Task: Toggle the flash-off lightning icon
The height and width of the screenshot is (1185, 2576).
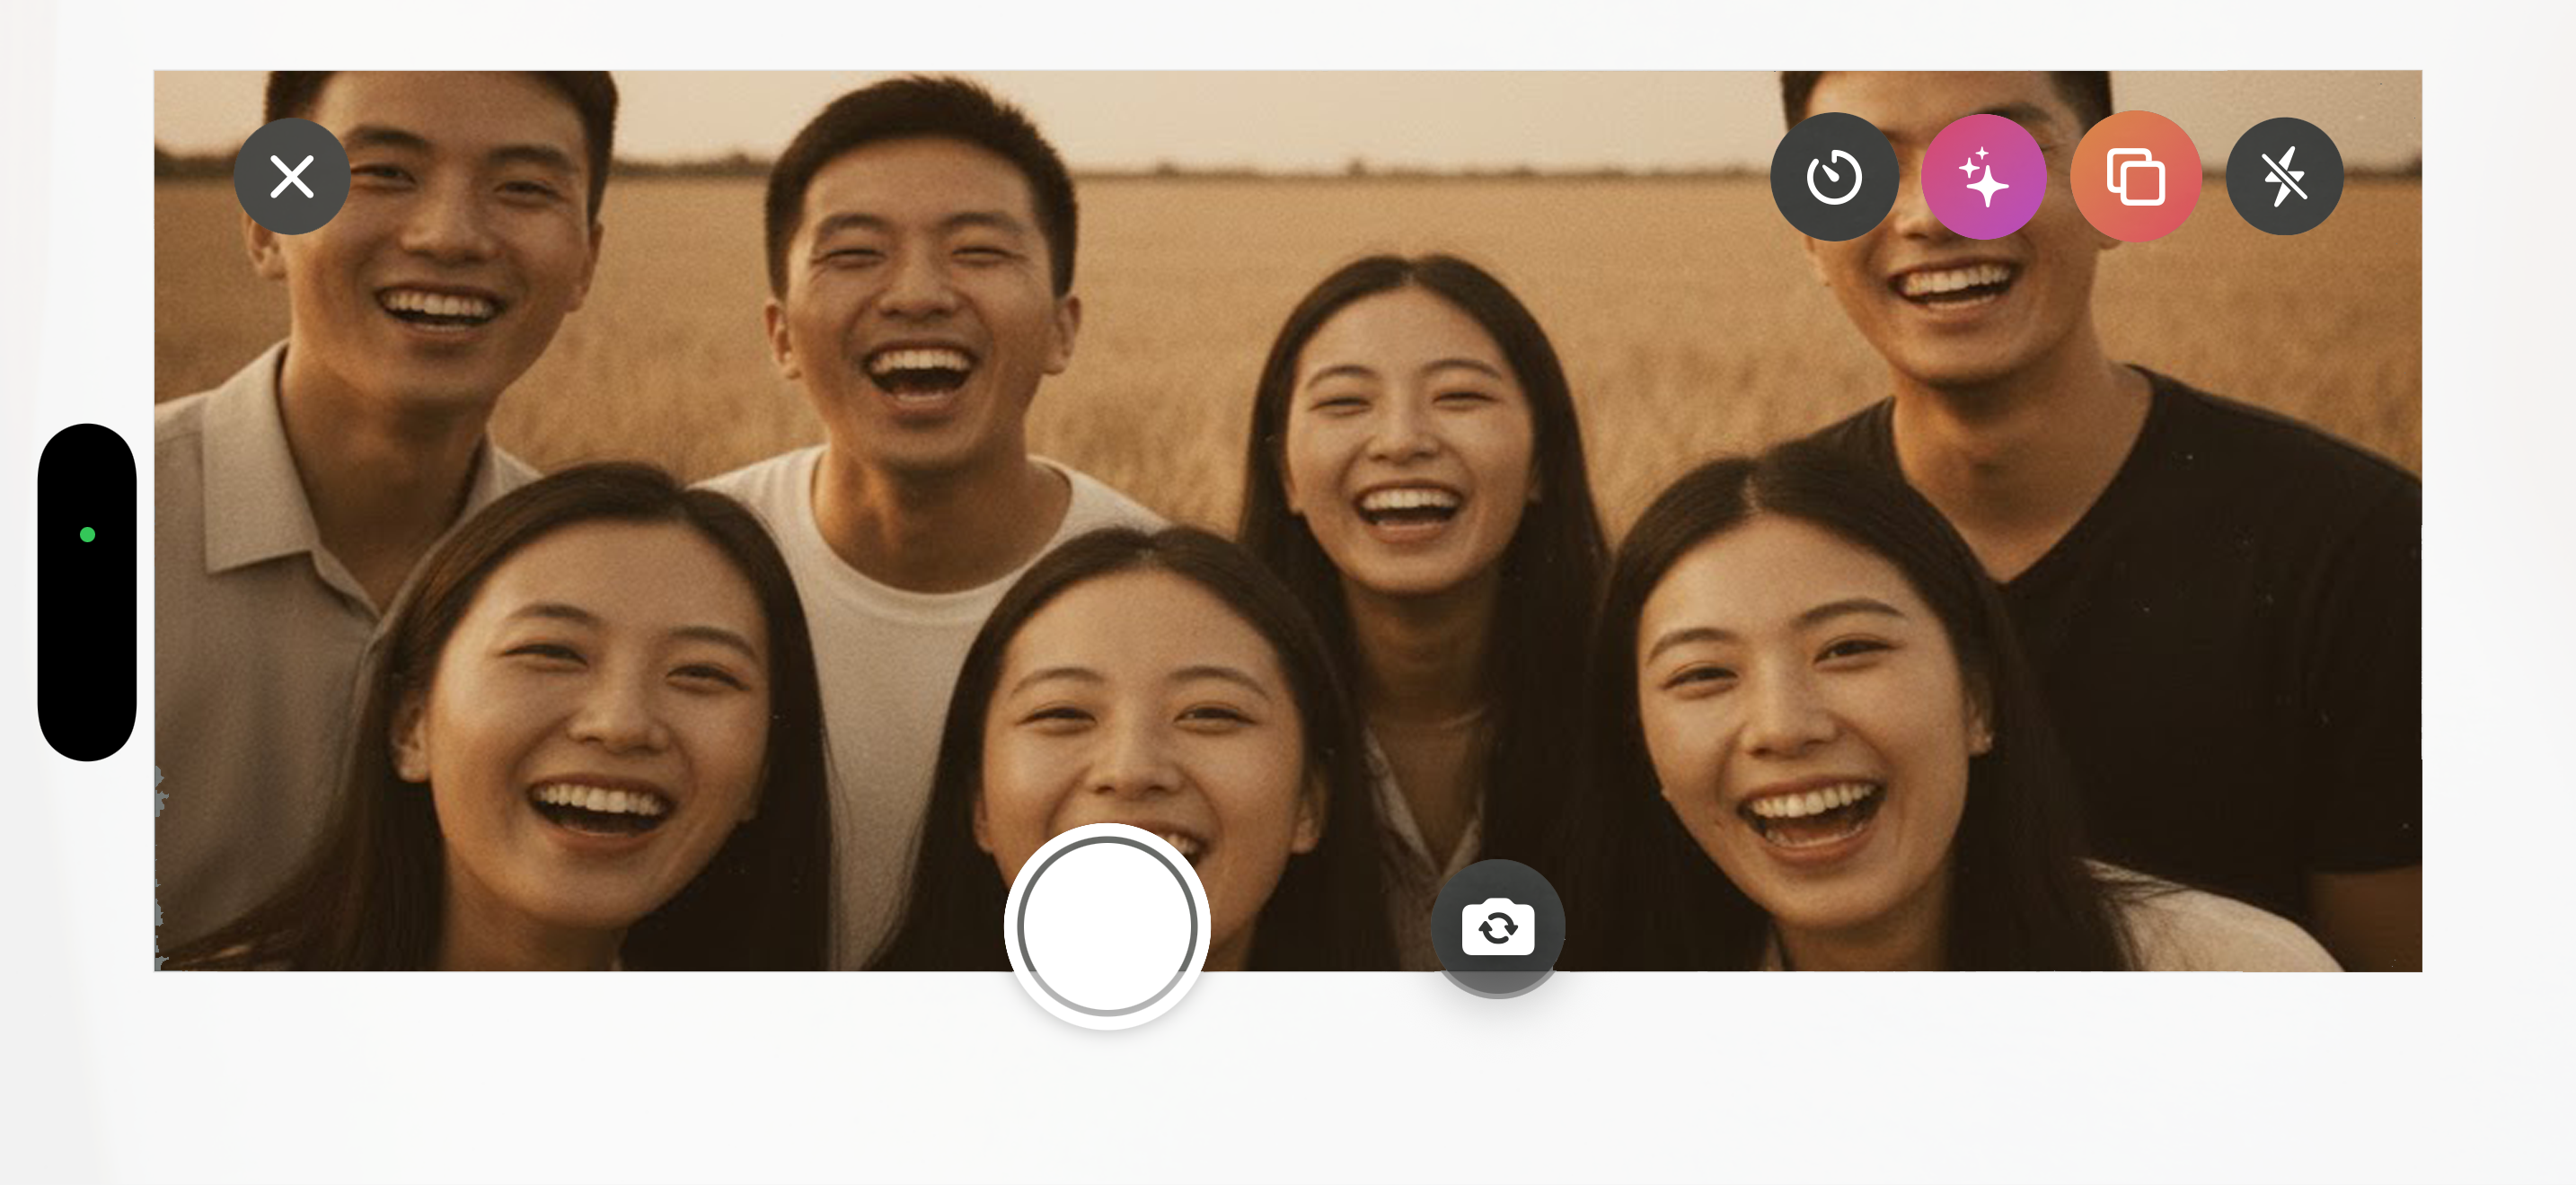Action: click(2284, 177)
